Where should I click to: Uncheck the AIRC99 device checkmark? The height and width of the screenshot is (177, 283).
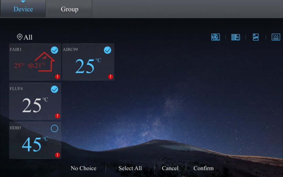pos(108,50)
